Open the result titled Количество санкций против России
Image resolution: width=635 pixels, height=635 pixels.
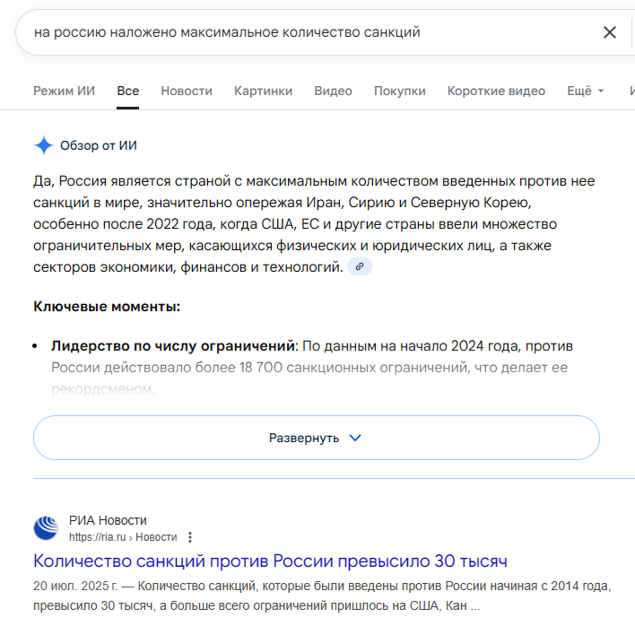click(270, 561)
